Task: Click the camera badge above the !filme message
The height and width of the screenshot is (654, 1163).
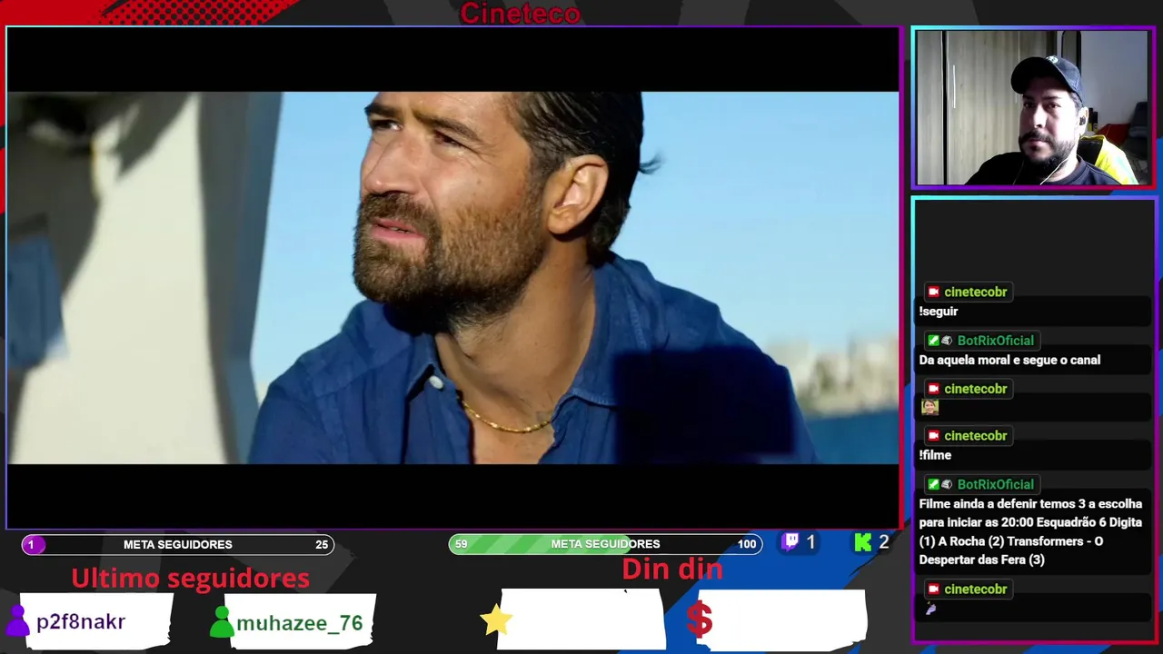Action: 933,436
